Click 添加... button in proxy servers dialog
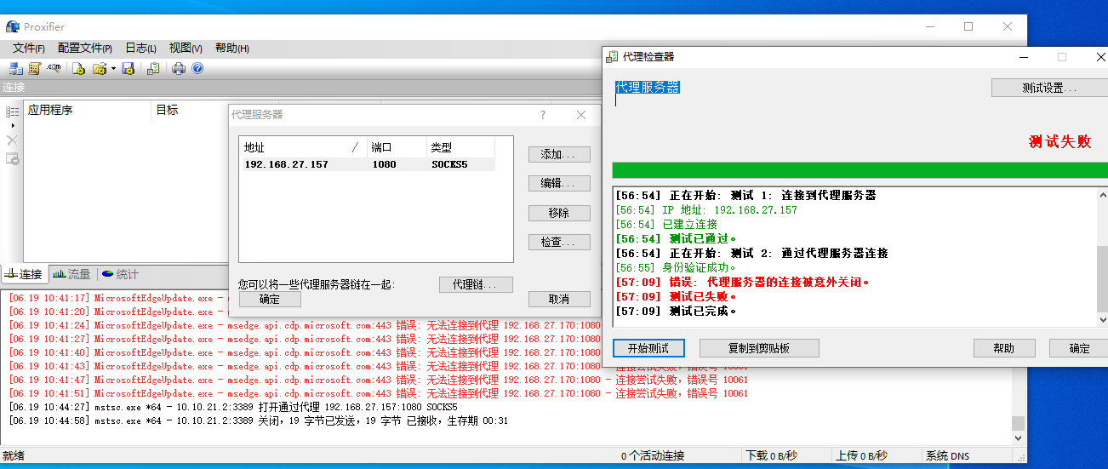The image size is (1108, 469). pos(559,155)
